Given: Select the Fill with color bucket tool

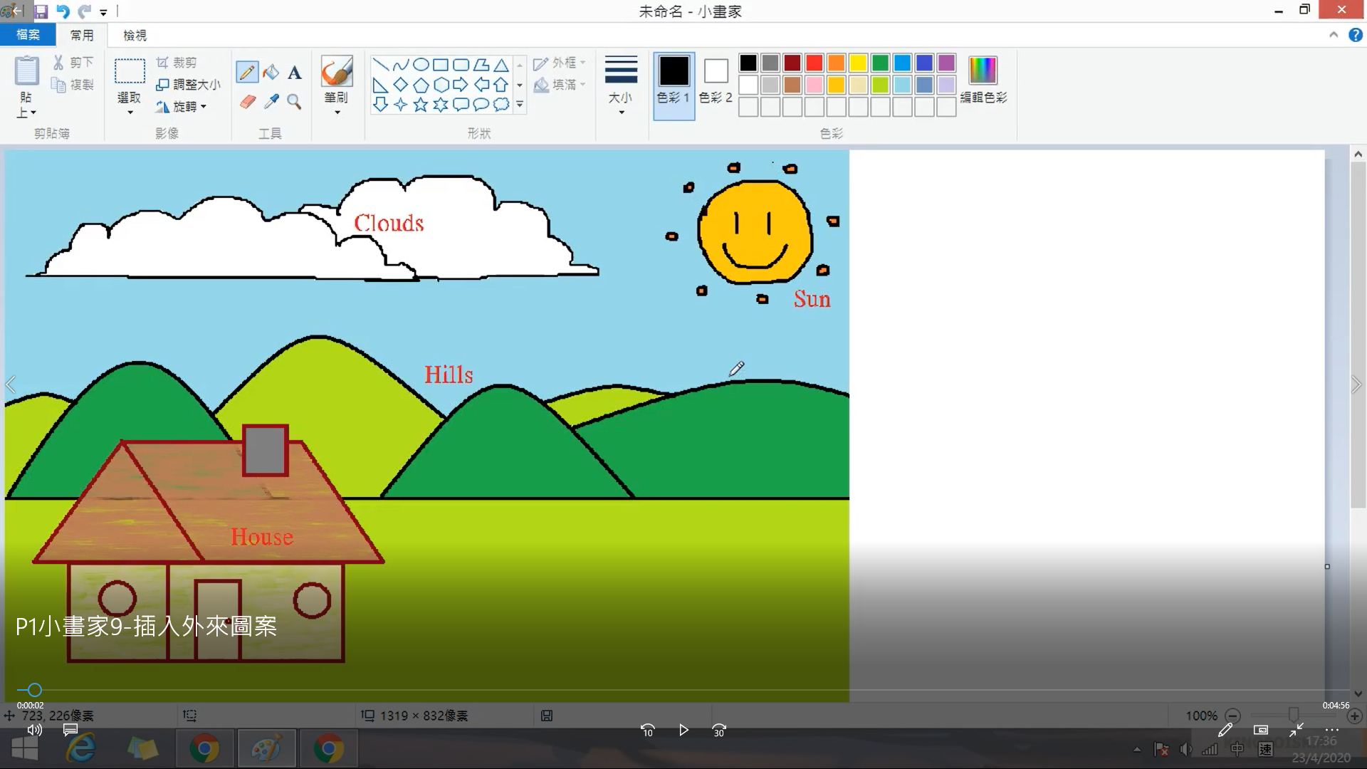Looking at the screenshot, I should [271, 72].
